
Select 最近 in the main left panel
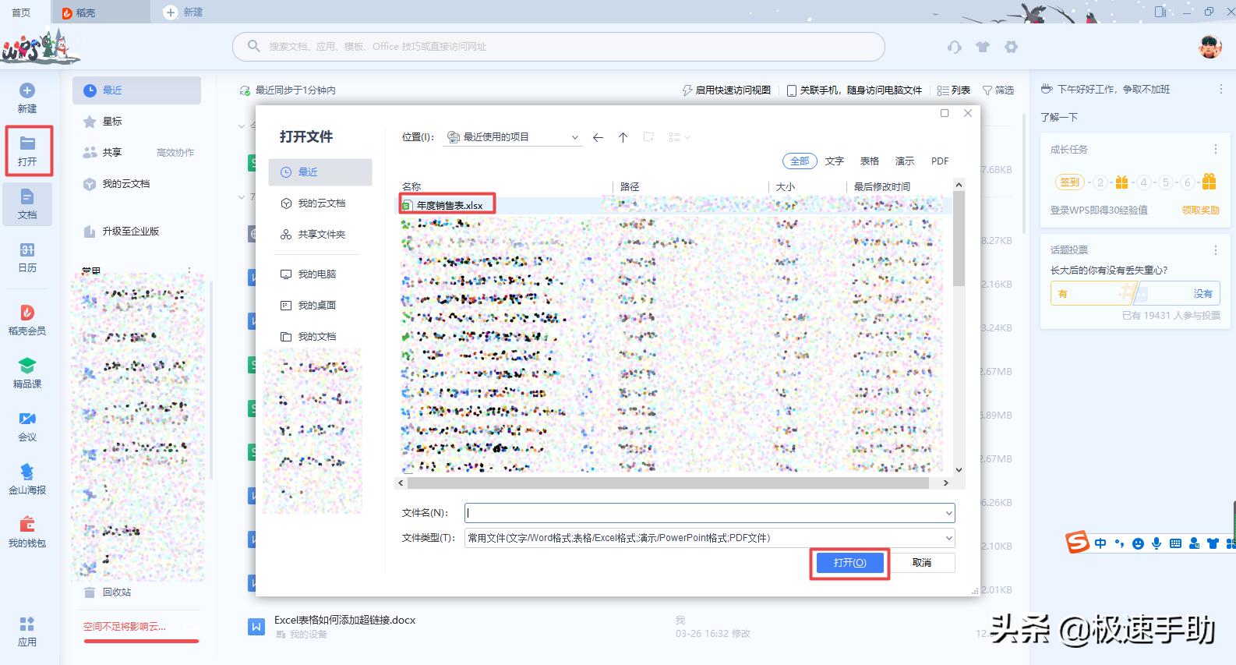pos(136,90)
